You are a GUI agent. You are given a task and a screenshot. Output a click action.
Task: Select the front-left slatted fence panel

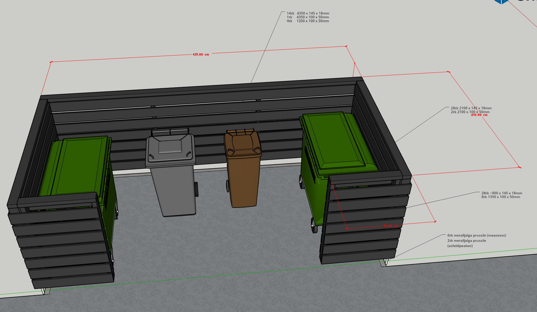63,243
